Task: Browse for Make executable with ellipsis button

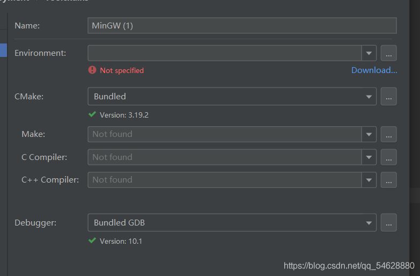Action: 388,134
